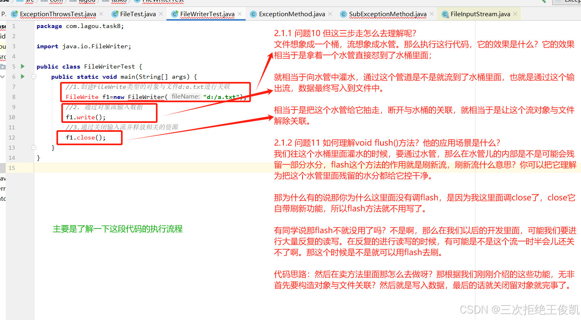Click the class icon on ExceptionMethod.java tab
The width and height of the screenshot is (581, 320).
coord(254,13)
